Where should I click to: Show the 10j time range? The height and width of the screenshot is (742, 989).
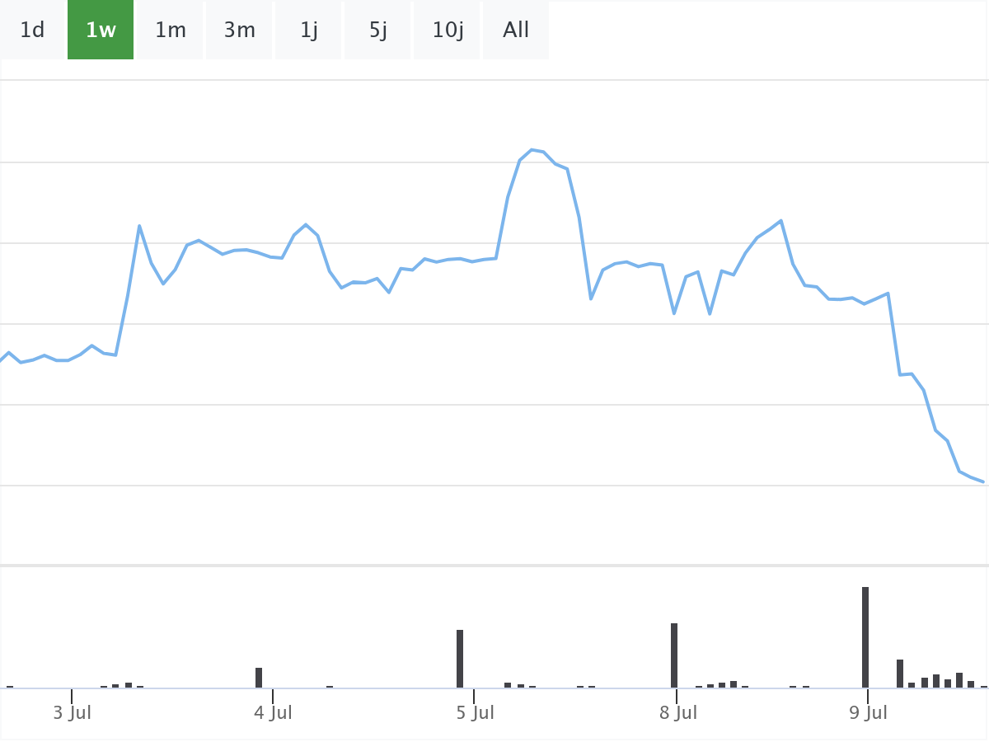[448, 31]
